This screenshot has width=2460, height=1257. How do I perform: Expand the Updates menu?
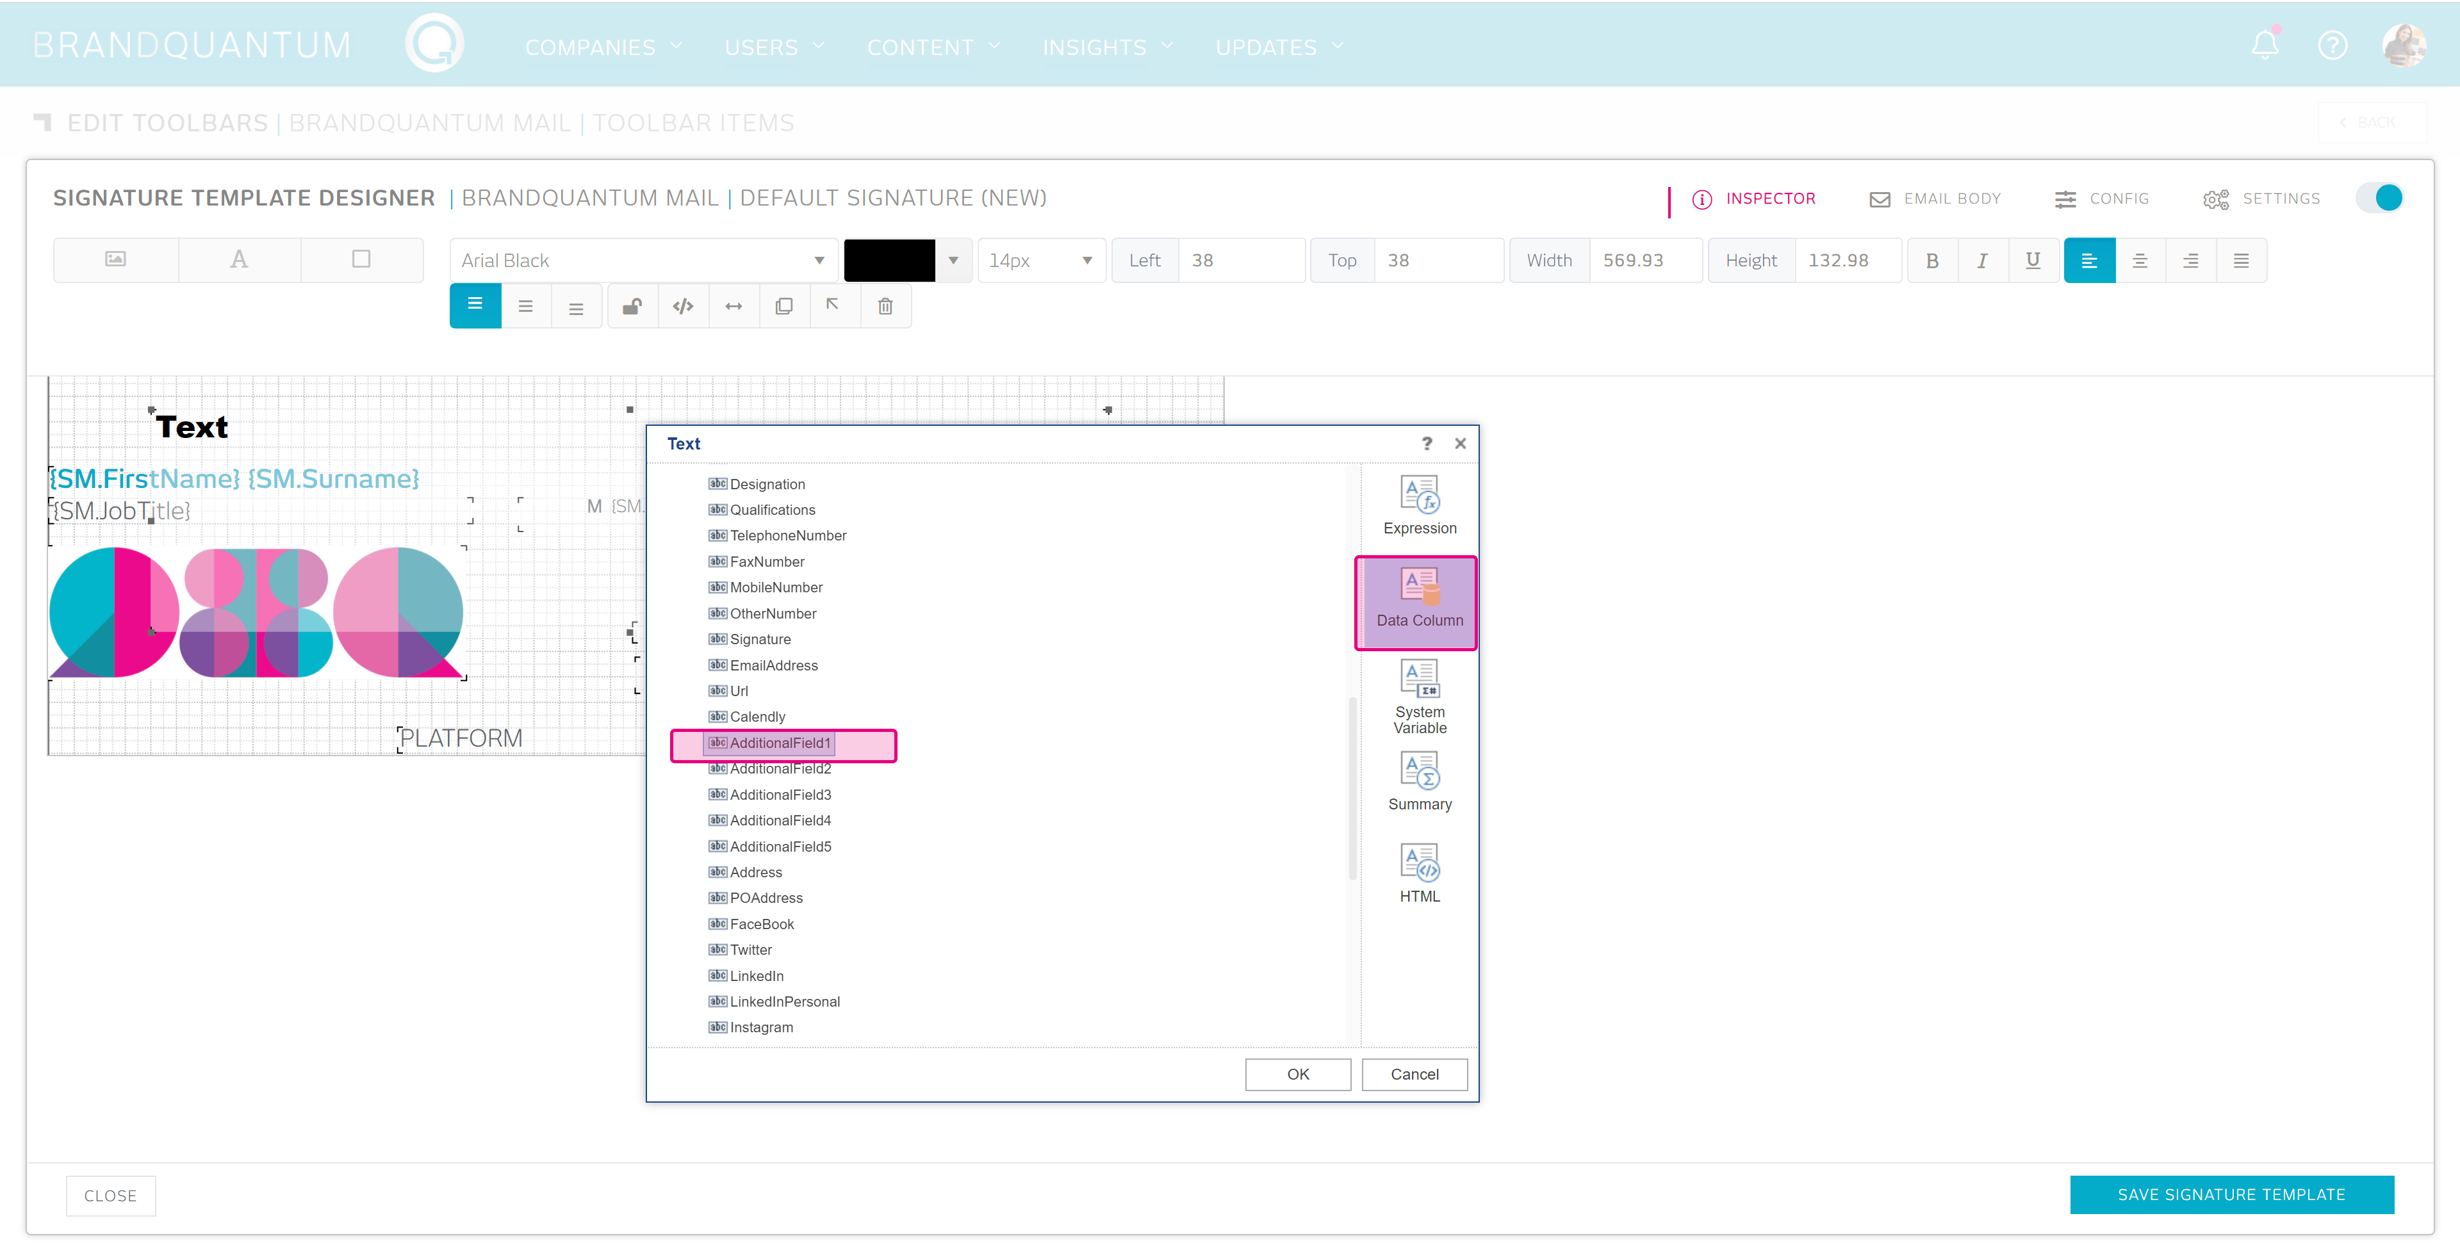pos(1280,47)
